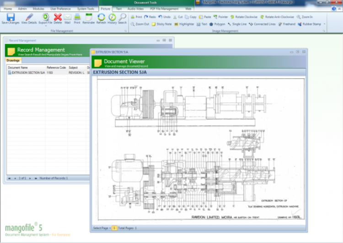Refresh the record list

point(101,17)
